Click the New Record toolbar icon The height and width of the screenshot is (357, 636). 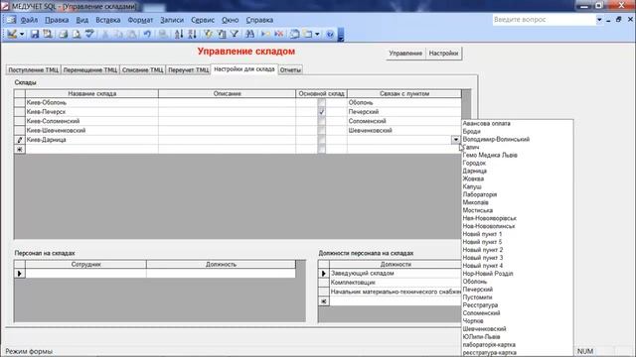click(265, 34)
